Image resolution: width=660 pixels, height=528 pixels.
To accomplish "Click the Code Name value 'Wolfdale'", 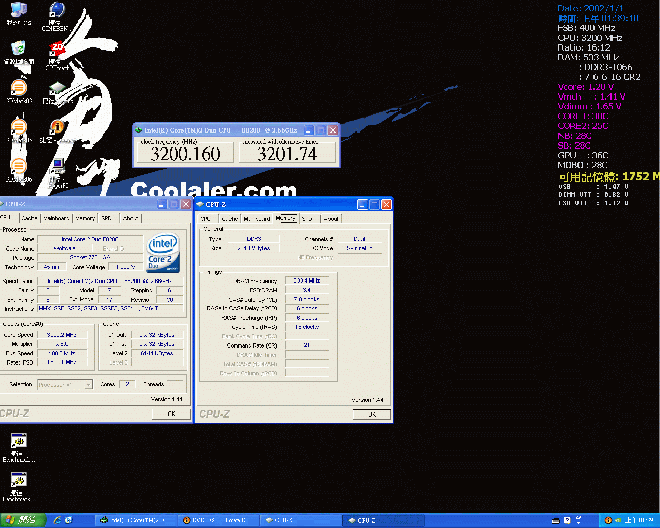I will click(64, 248).
